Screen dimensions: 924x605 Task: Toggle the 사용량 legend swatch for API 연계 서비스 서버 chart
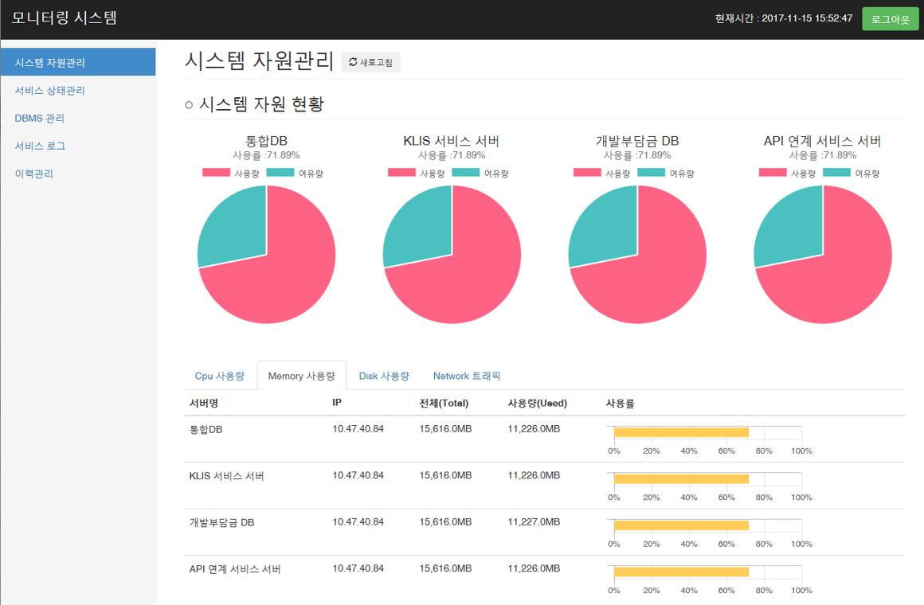pos(773,173)
